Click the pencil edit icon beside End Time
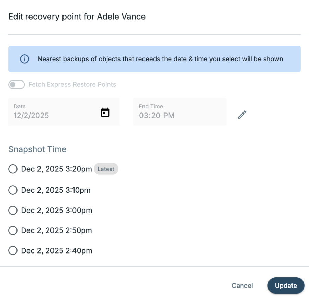The height and width of the screenshot is (301, 309). tap(242, 115)
